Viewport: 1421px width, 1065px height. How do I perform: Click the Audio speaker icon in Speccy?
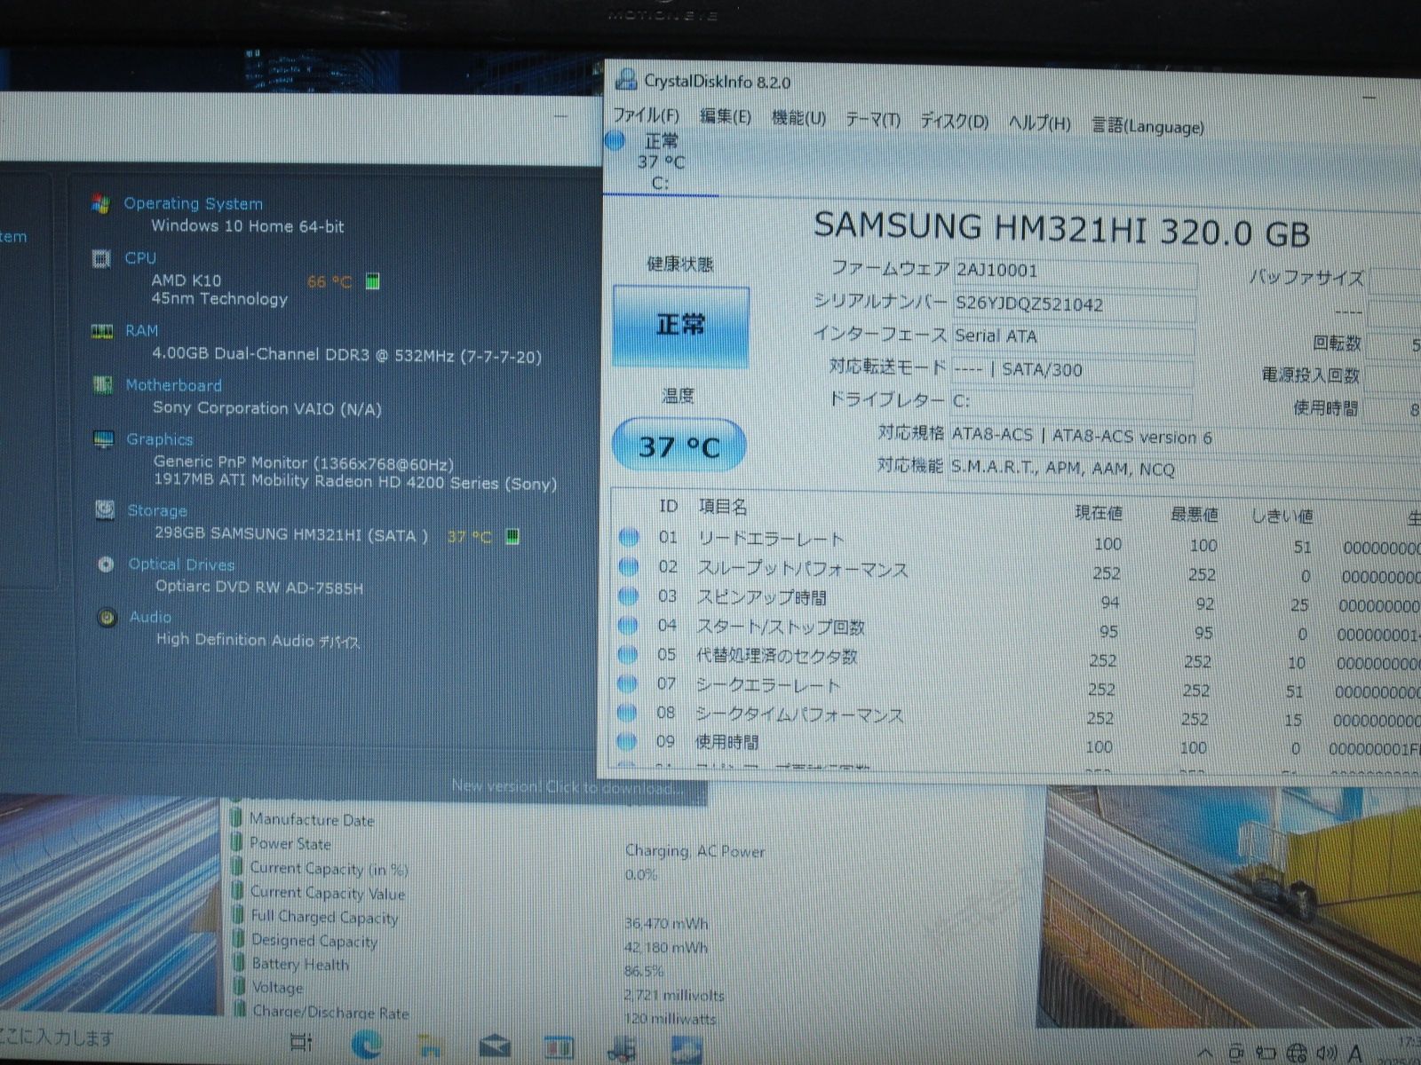[107, 618]
